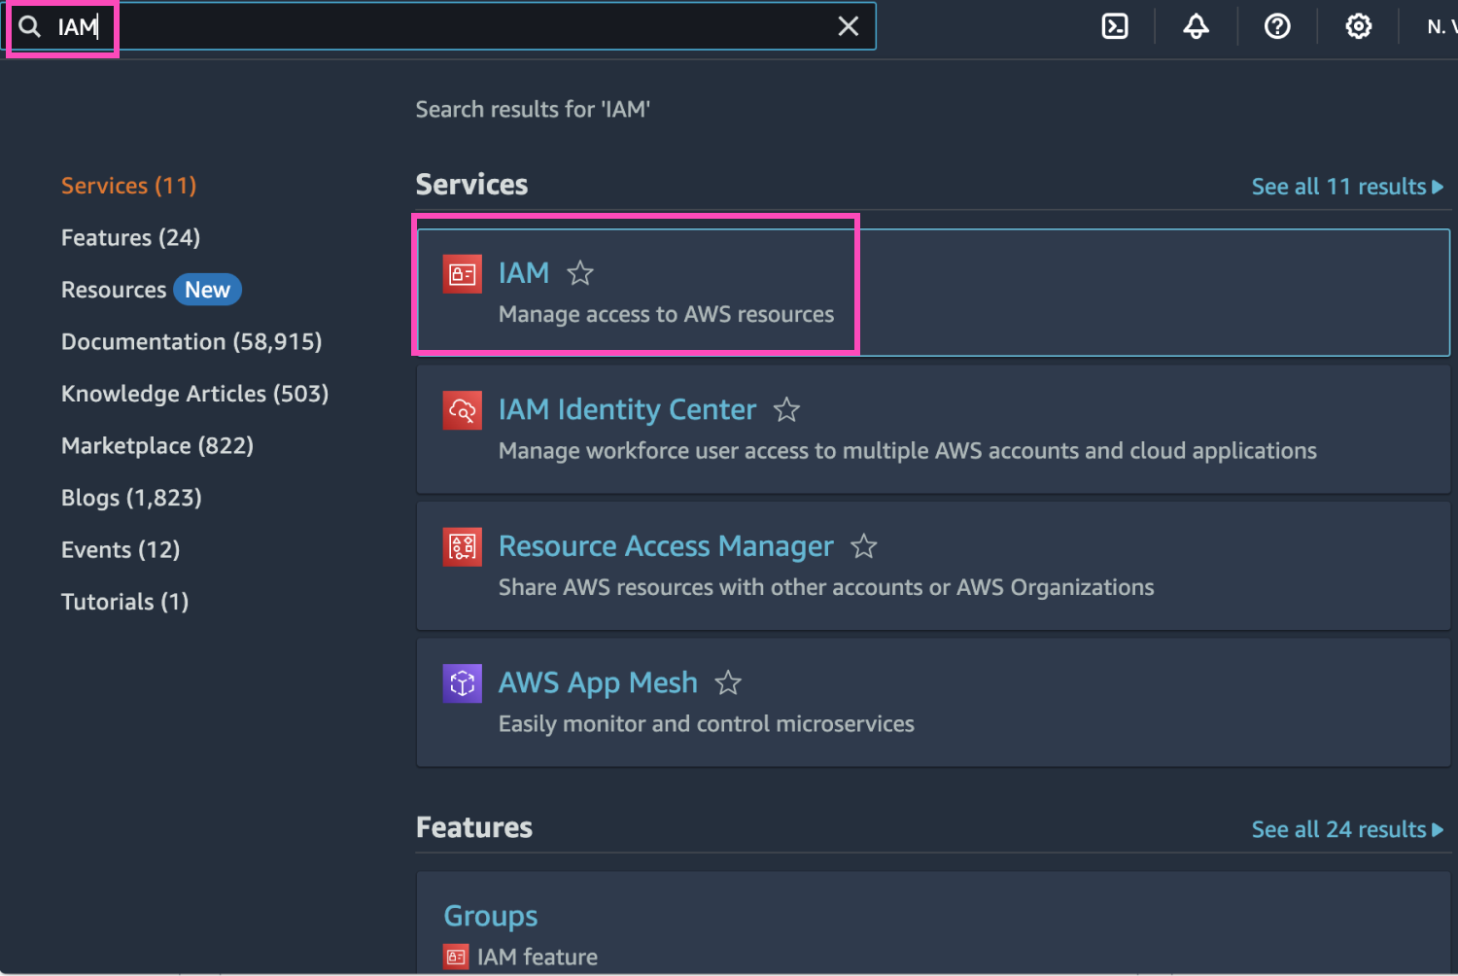The height and width of the screenshot is (976, 1458).
Task: Select the Marketplace results category
Action: [x=157, y=445]
